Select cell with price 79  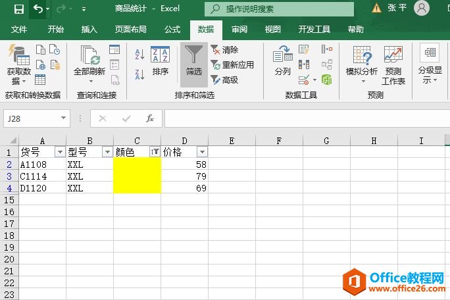tap(184, 176)
